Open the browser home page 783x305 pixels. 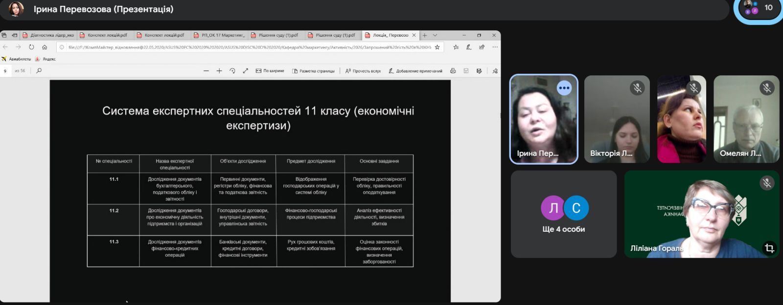coord(45,47)
